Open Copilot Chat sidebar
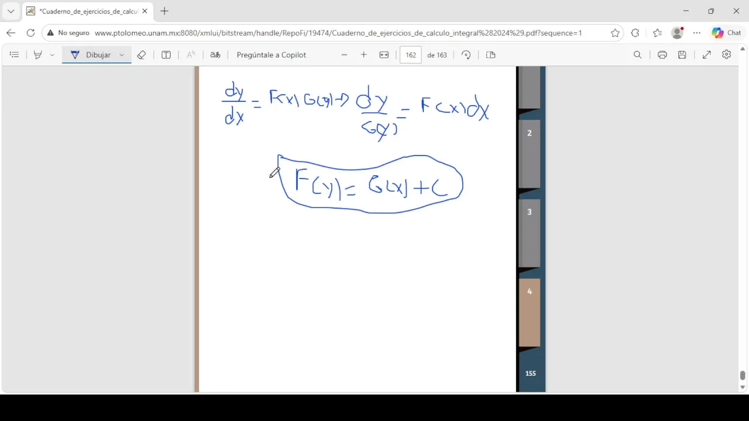This screenshot has height=421, width=749. 726,33
